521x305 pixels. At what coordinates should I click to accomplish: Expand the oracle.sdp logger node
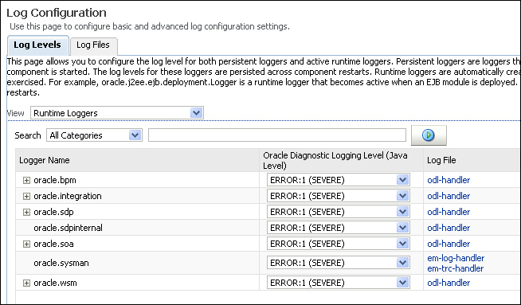tap(26, 212)
